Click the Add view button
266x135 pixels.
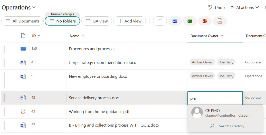click(x=130, y=21)
